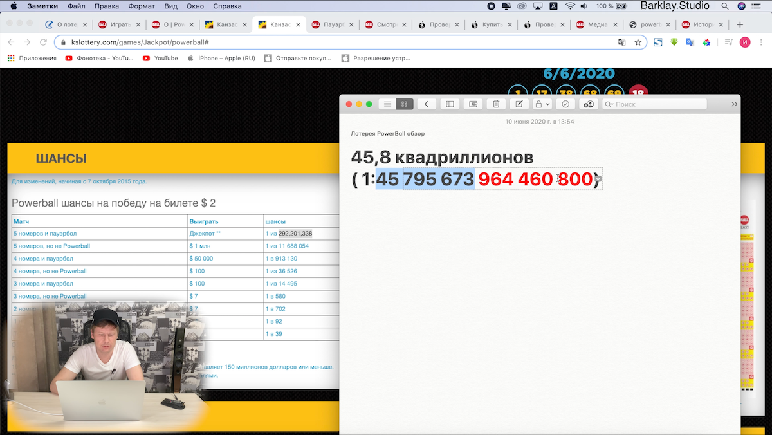The height and width of the screenshot is (435, 772).
Task: Click '4 номера, но не Powerball' link
Action: (x=50, y=271)
